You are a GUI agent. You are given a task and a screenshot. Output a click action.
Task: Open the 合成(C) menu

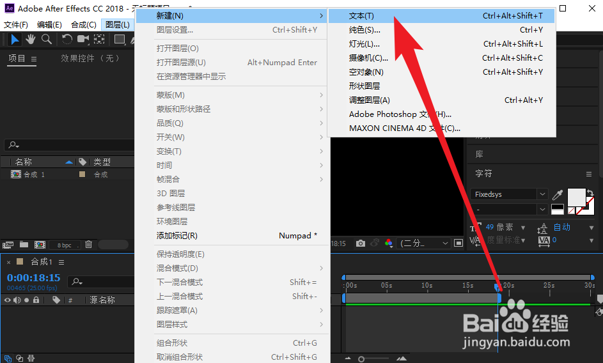(x=84, y=25)
